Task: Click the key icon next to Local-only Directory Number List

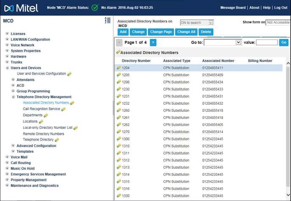Action: [76, 128]
